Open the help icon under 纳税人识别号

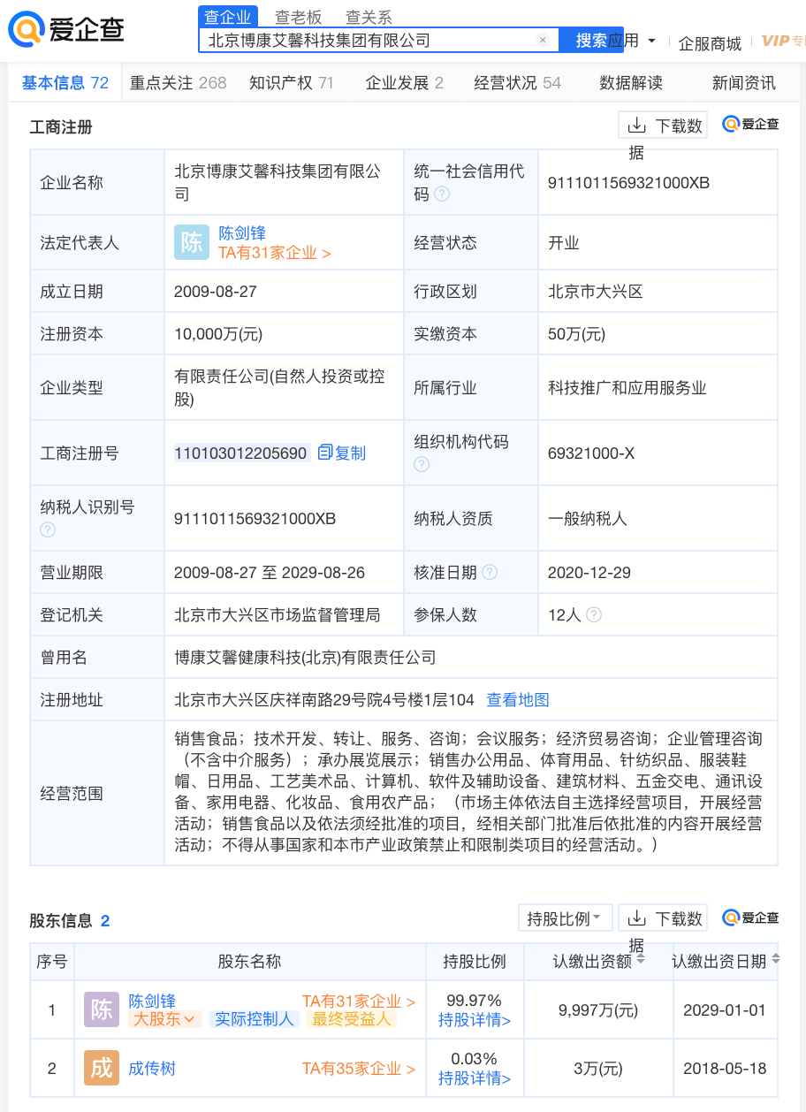click(48, 529)
